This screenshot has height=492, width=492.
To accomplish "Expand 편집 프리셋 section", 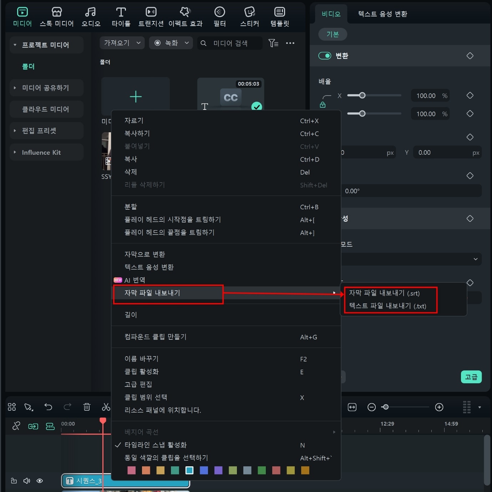I will (x=15, y=130).
